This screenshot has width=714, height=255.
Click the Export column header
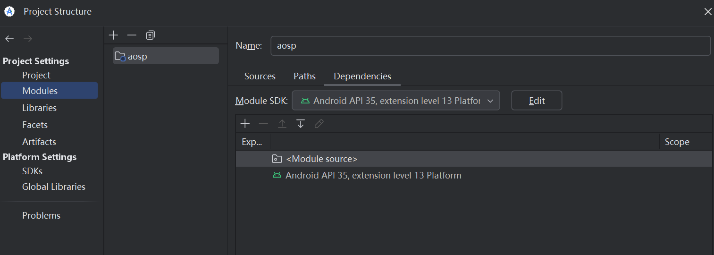pos(253,142)
